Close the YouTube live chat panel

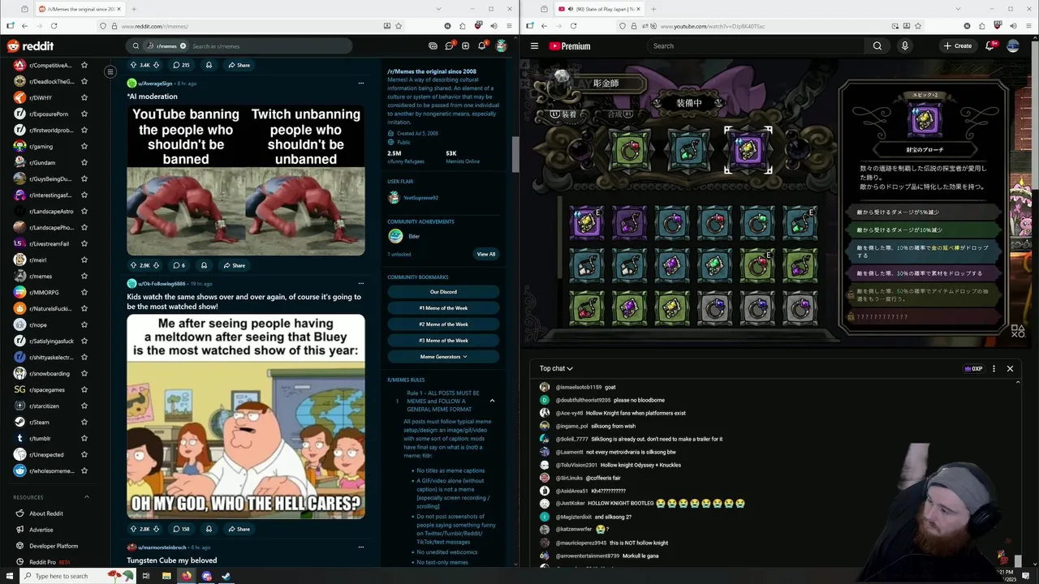tap(1010, 368)
